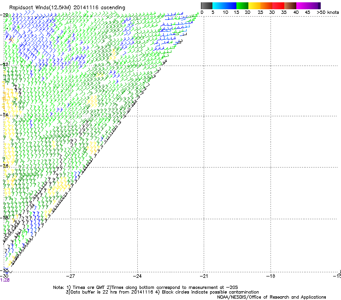The height and width of the screenshot is (300, 341).
Task: Click the 'NOAA/NESDIS/Office of Research and Applications' credit
Action: click(x=271, y=297)
